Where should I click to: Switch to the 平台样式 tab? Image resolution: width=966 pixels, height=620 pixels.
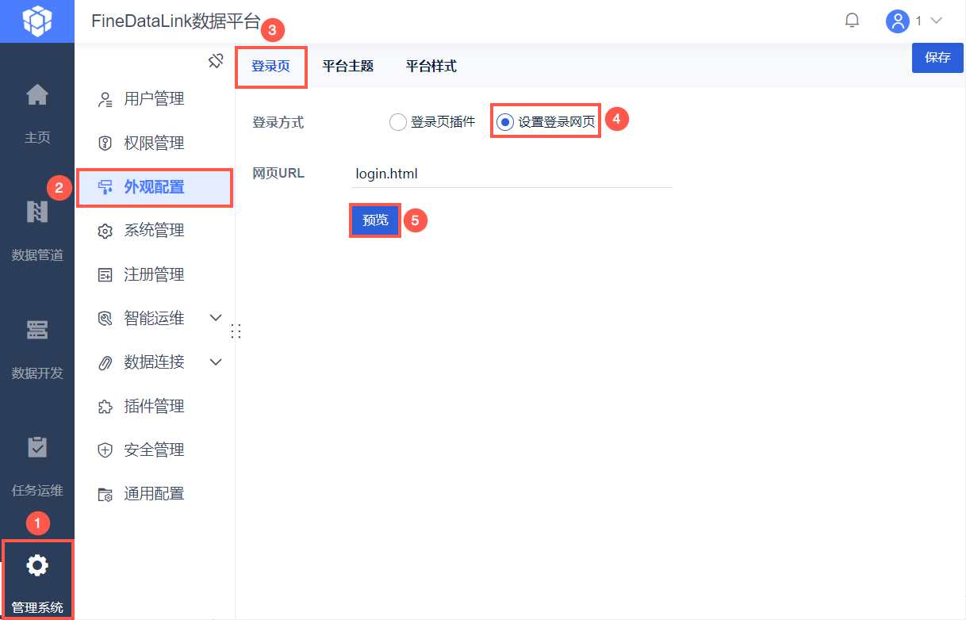click(431, 66)
